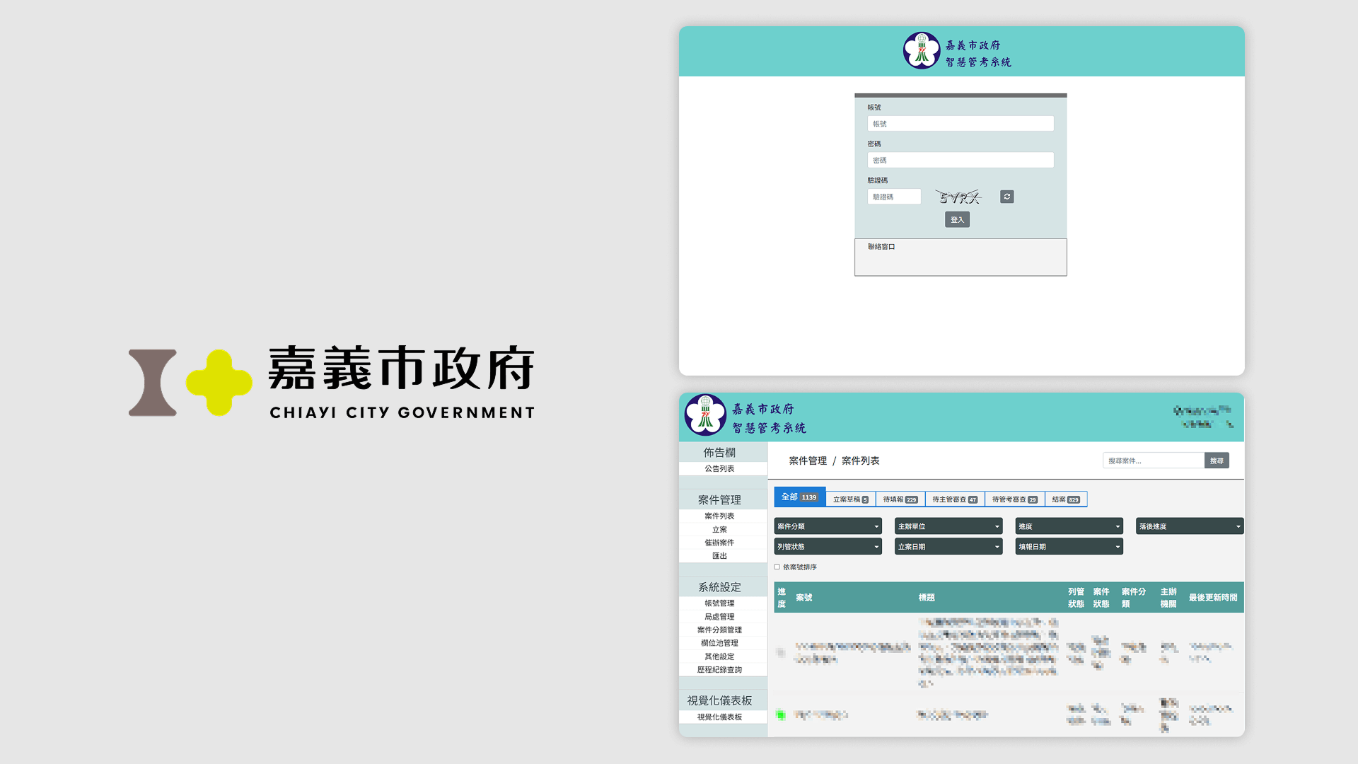Refresh the captcha verification image
This screenshot has width=1358, height=764.
(1006, 196)
